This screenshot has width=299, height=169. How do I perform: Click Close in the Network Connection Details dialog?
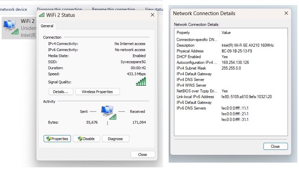pyautogui.click(x=275, y=146)
